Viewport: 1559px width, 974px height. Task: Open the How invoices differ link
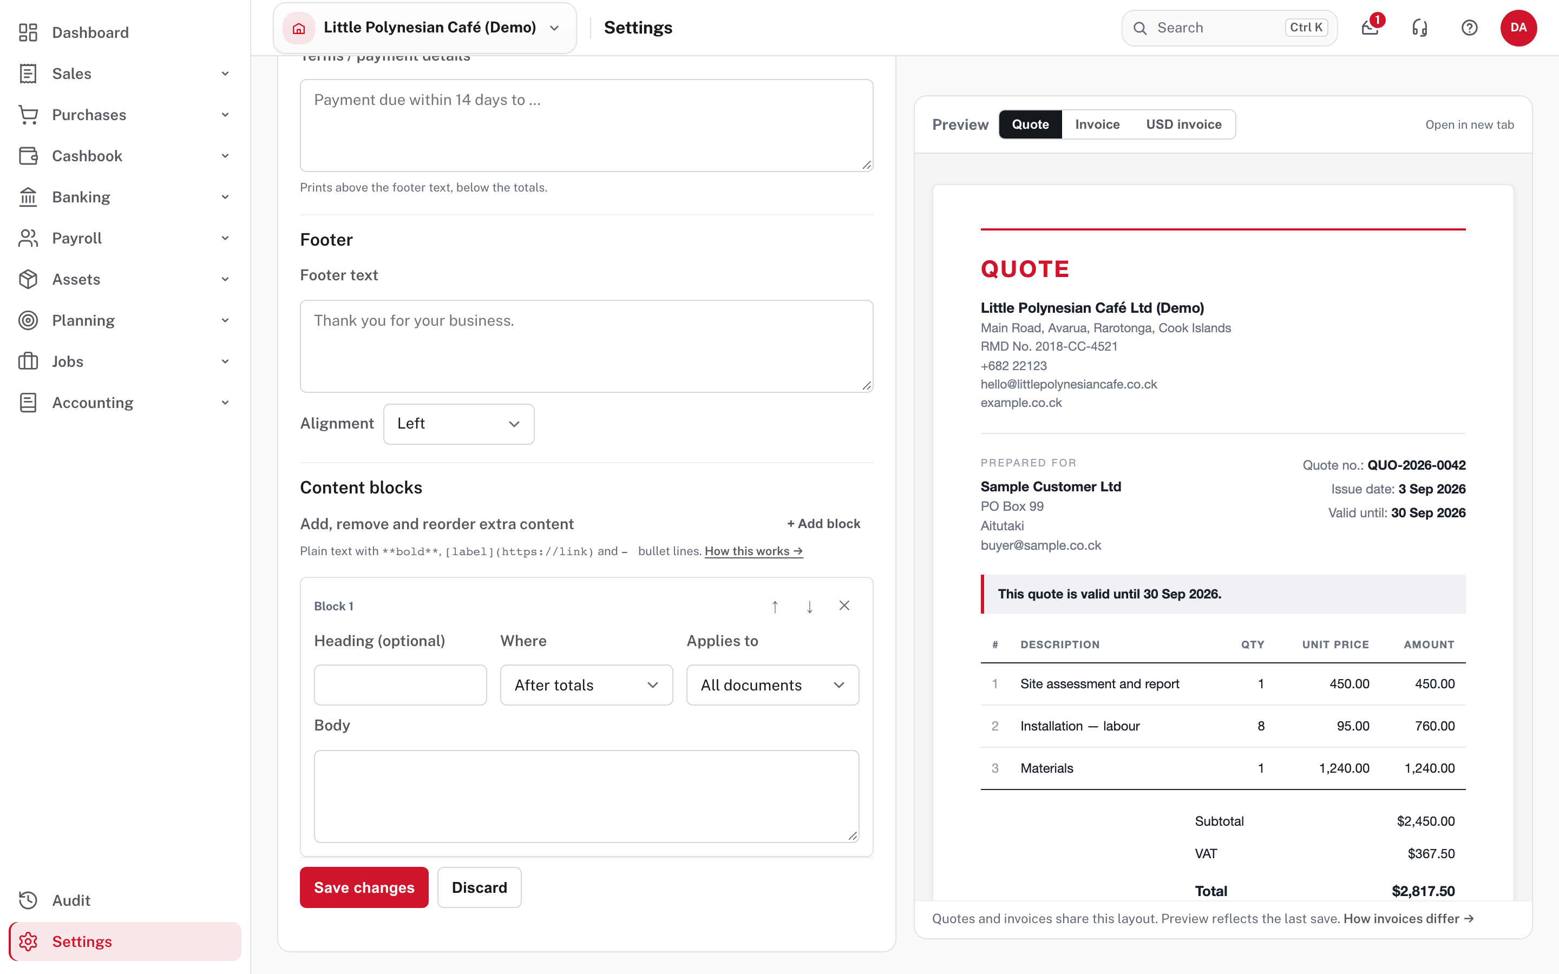click(x=1409, y=919)
